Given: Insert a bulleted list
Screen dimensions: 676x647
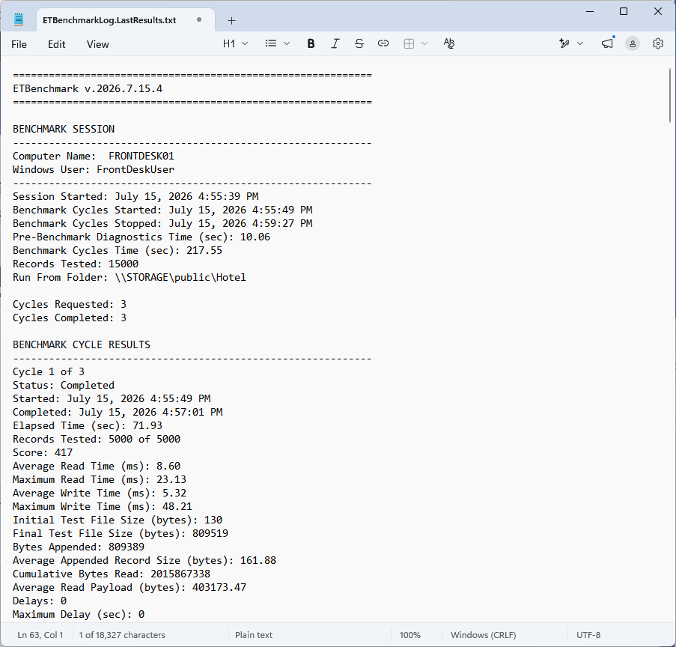Looking at the screenshot, I should coord(271,43).
